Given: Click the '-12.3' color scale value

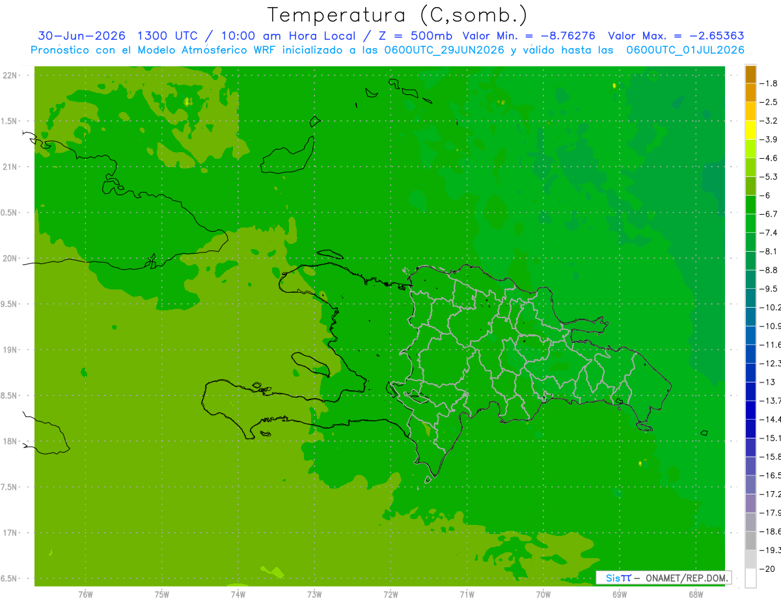Looking at the screenshot, I should 770,363.
